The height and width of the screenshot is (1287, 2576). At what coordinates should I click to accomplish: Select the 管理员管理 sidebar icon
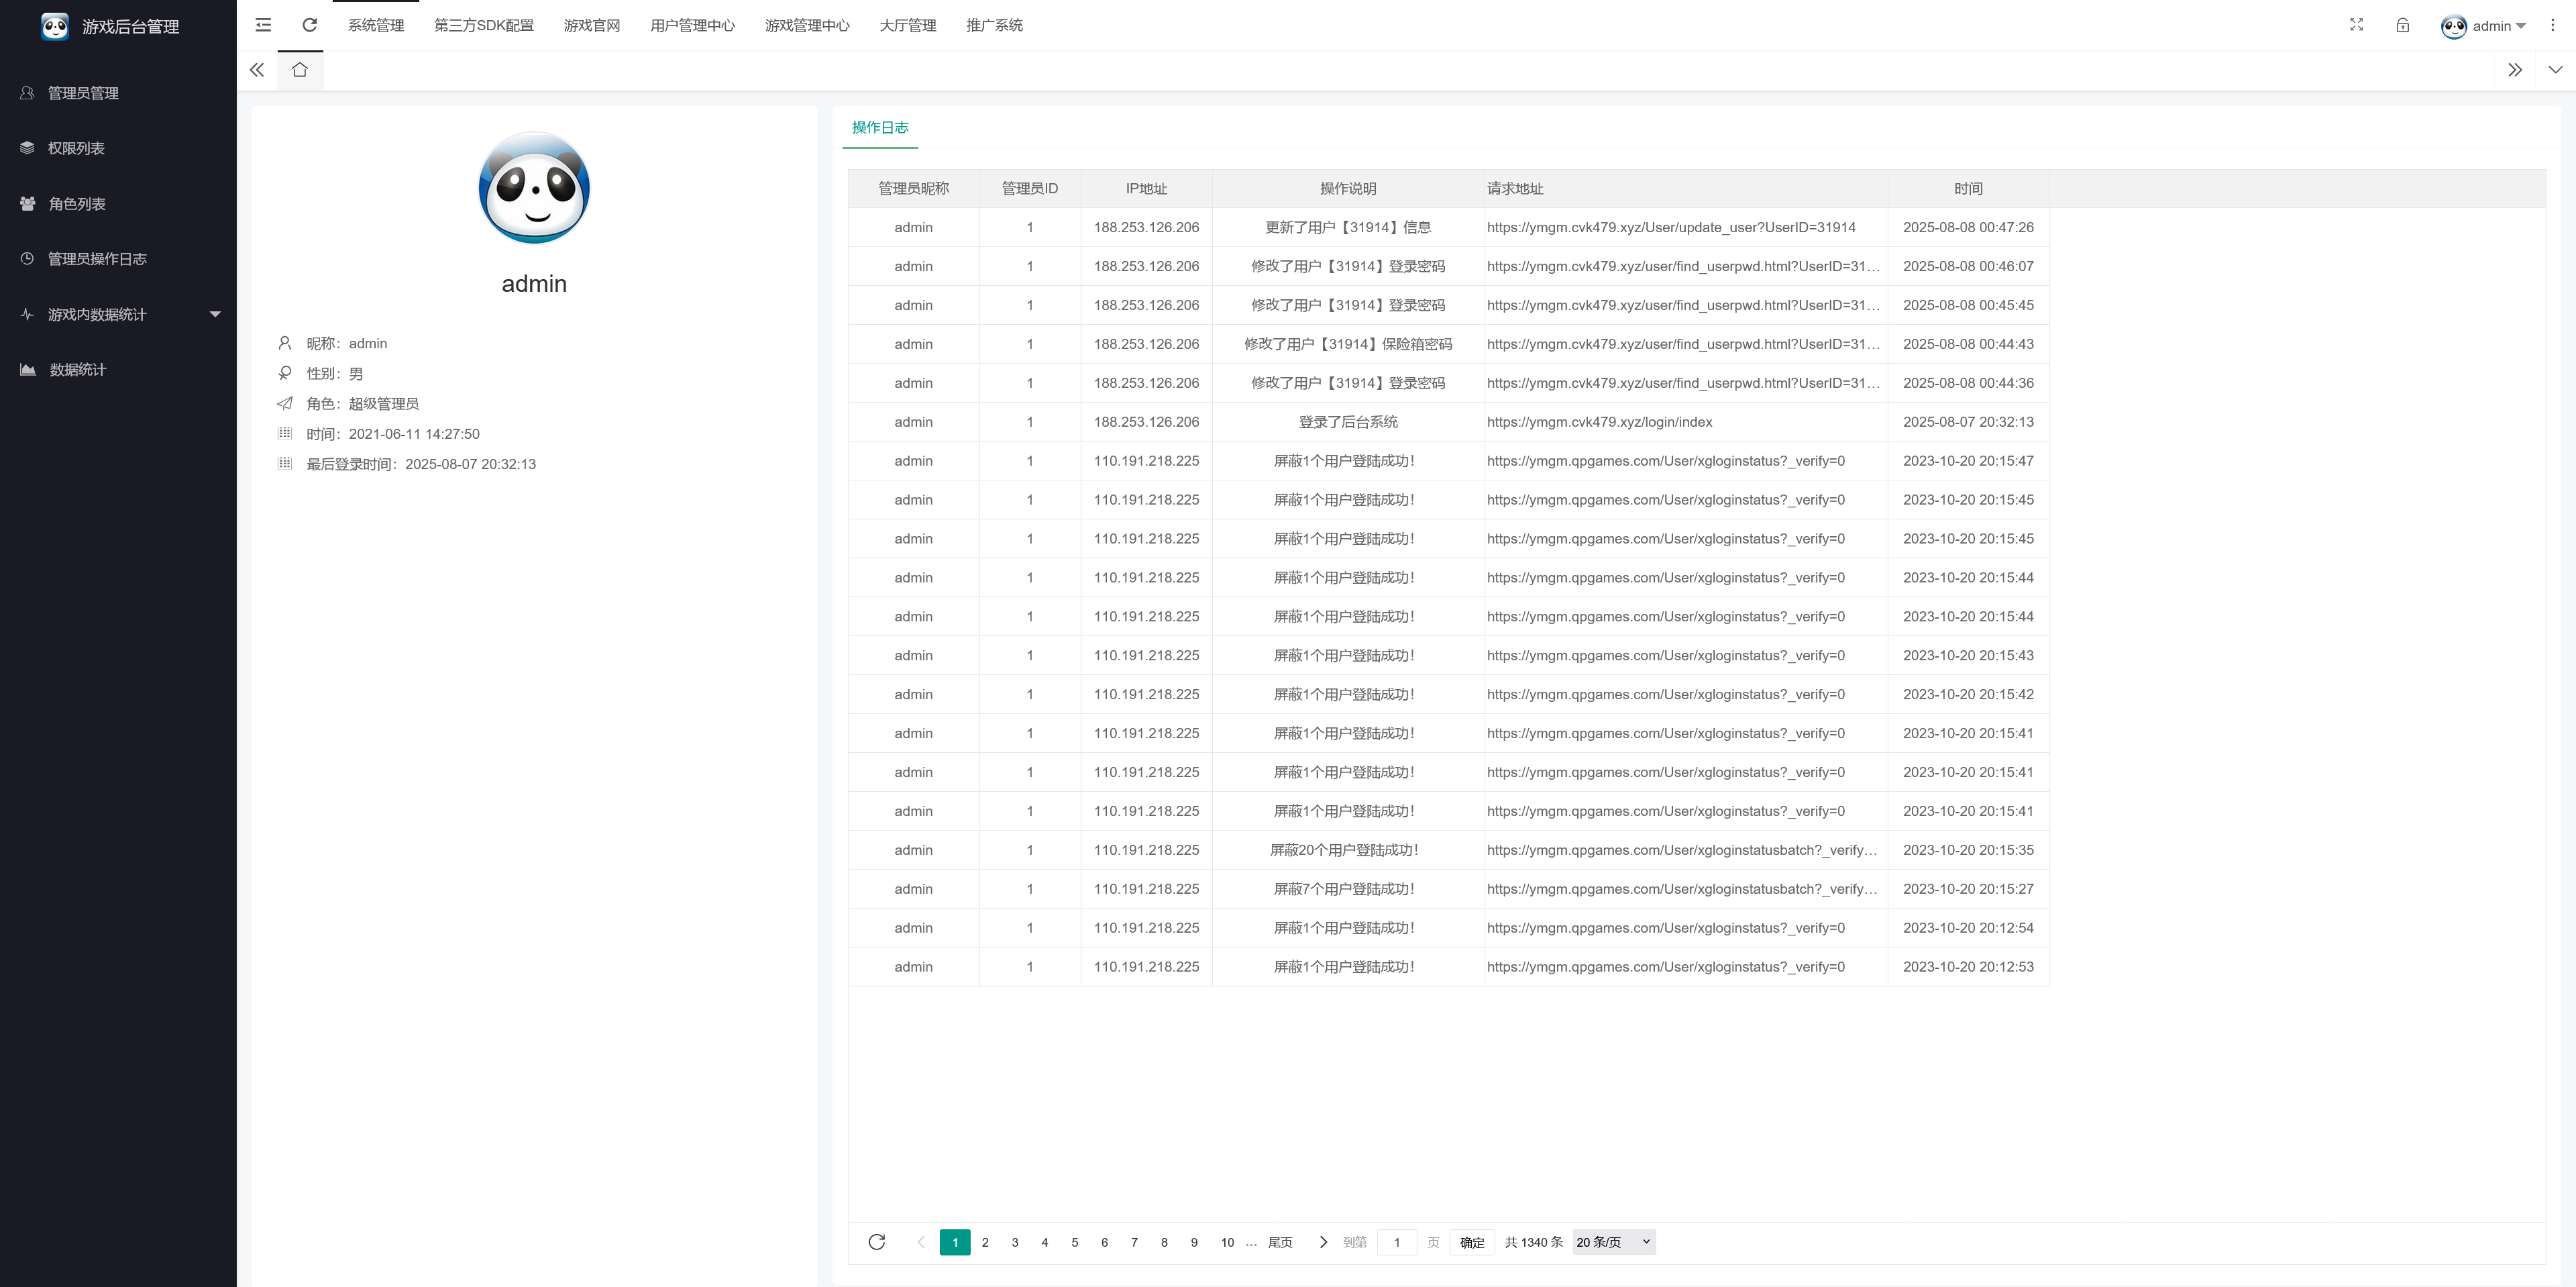pos(26,92)
